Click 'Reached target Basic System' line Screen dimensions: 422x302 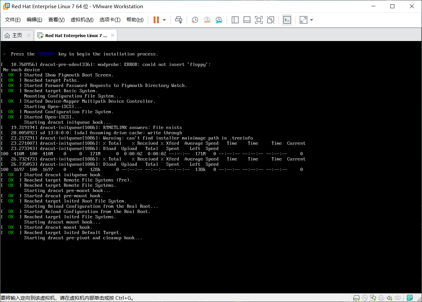(61, 91)
